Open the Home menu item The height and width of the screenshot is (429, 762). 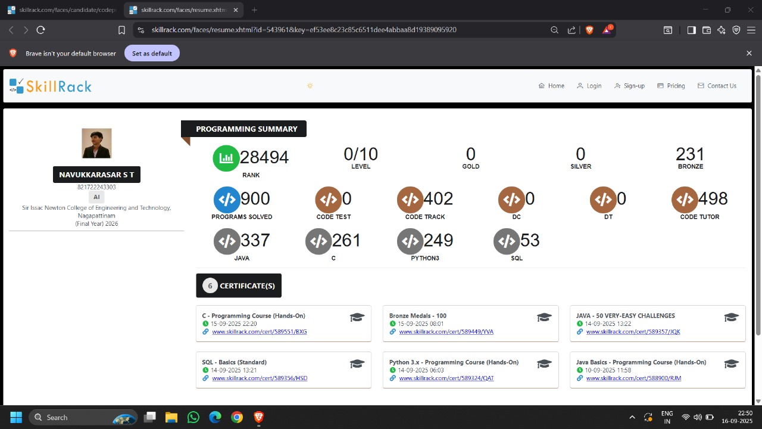(x=551, y=86)
